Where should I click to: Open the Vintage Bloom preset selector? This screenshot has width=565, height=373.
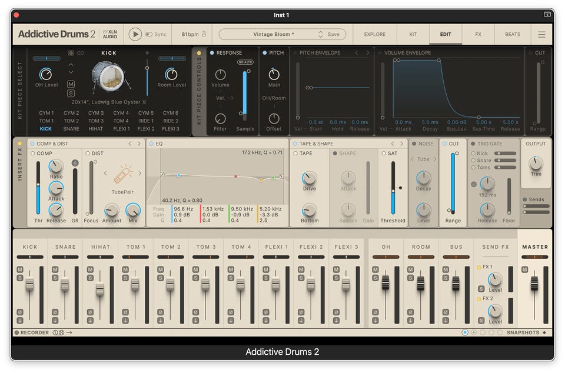pos(274,34)
